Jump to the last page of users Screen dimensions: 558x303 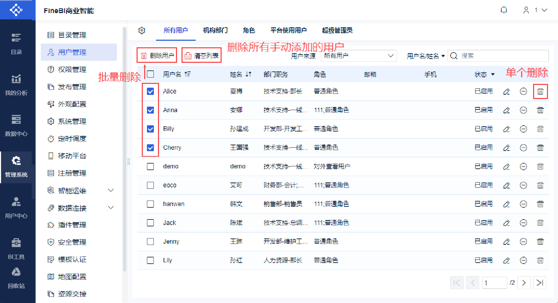[x=540, y=283]
